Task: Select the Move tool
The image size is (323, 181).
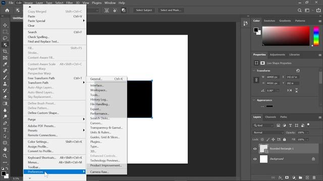Action: [x=5, y=25]
